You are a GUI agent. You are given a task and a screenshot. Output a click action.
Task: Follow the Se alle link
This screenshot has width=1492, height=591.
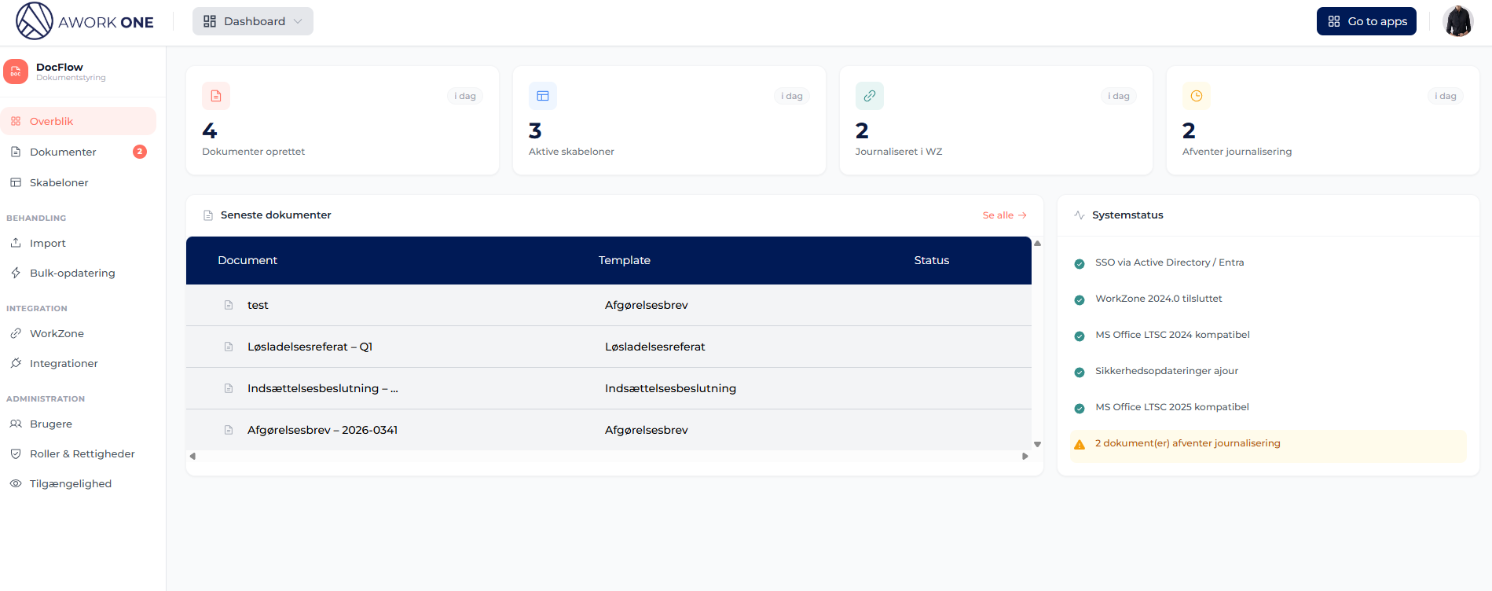click(1004, 215)
